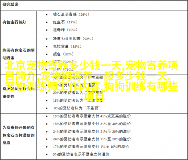Viewport: 188px width, 160px height.
Task: Select 20%的受访者认为 中等重要 line
Action: click(79, 93)
